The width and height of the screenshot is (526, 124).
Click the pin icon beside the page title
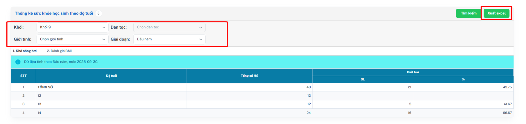98,13
